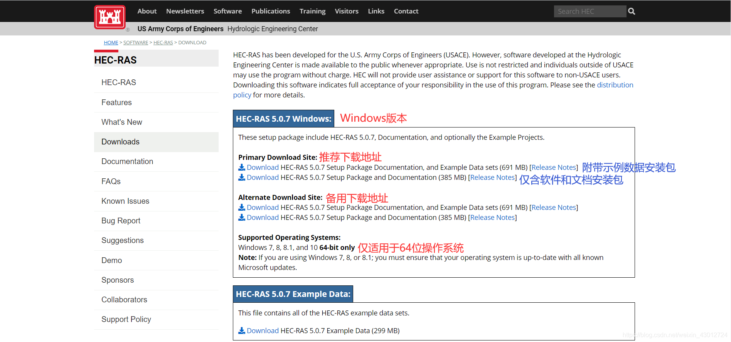The image size is (731, 342).
Task: Follow the distribution policy link
Action: pos(615,85)
